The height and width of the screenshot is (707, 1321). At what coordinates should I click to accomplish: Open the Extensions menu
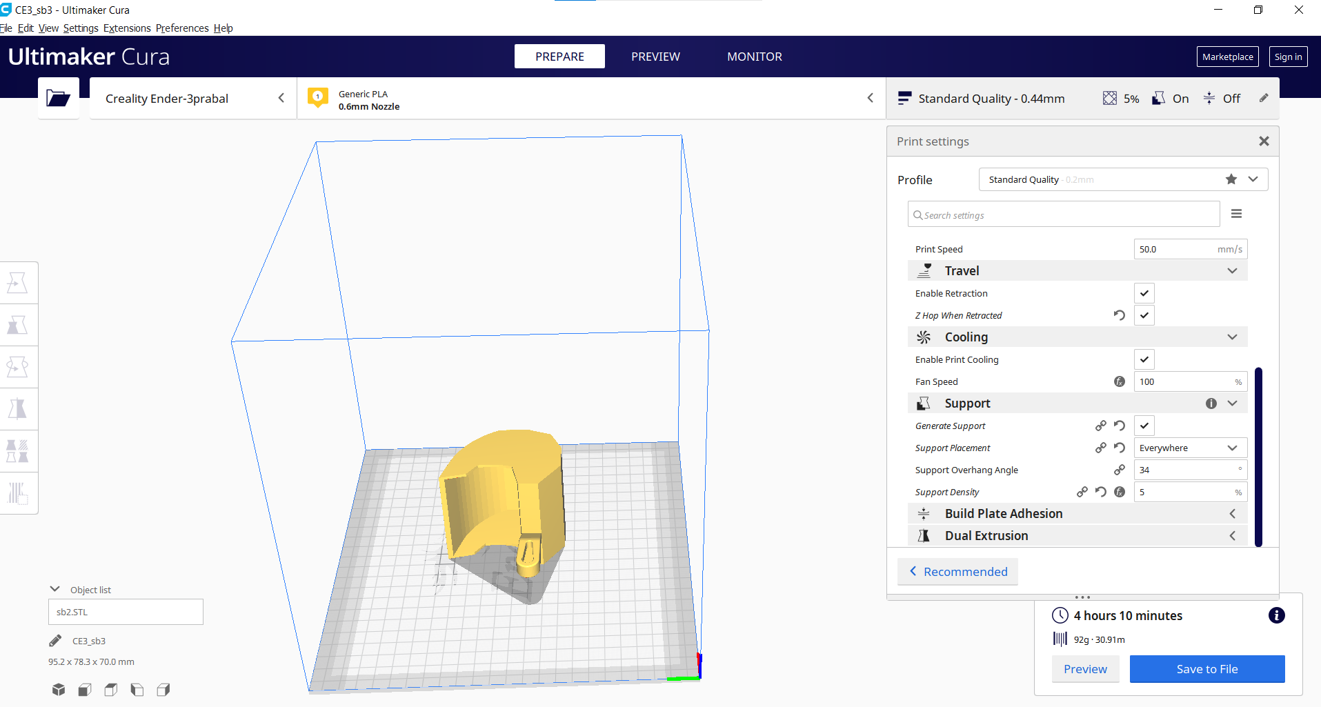[127, 28]
